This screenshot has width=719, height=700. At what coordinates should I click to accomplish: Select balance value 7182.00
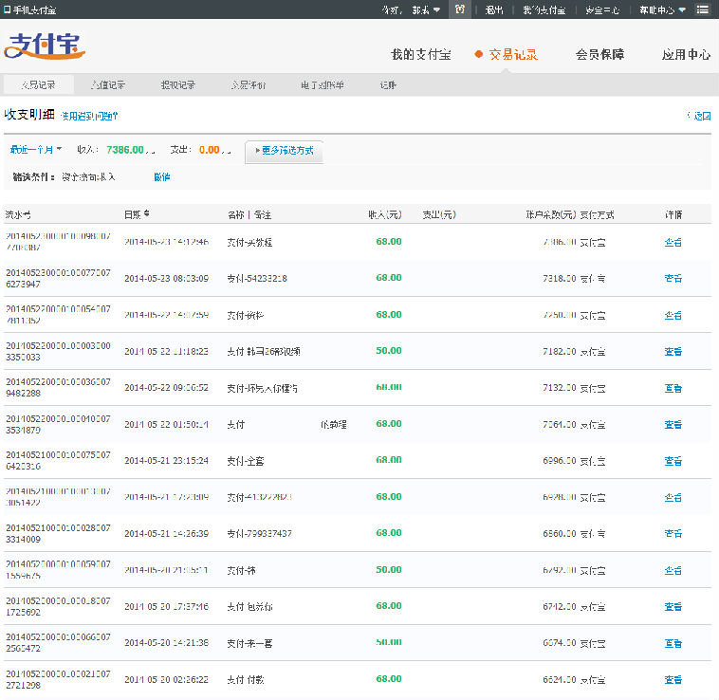(x=560, y=351)
